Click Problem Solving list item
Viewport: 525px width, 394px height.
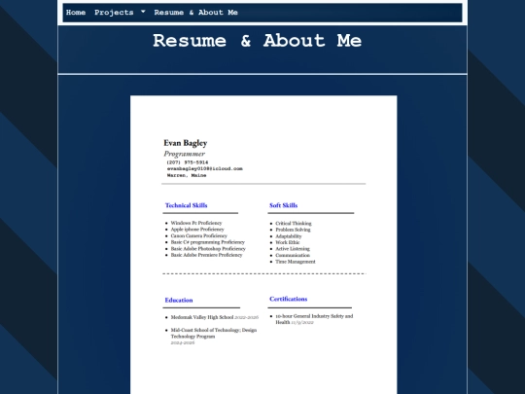(x=293, y=230)
